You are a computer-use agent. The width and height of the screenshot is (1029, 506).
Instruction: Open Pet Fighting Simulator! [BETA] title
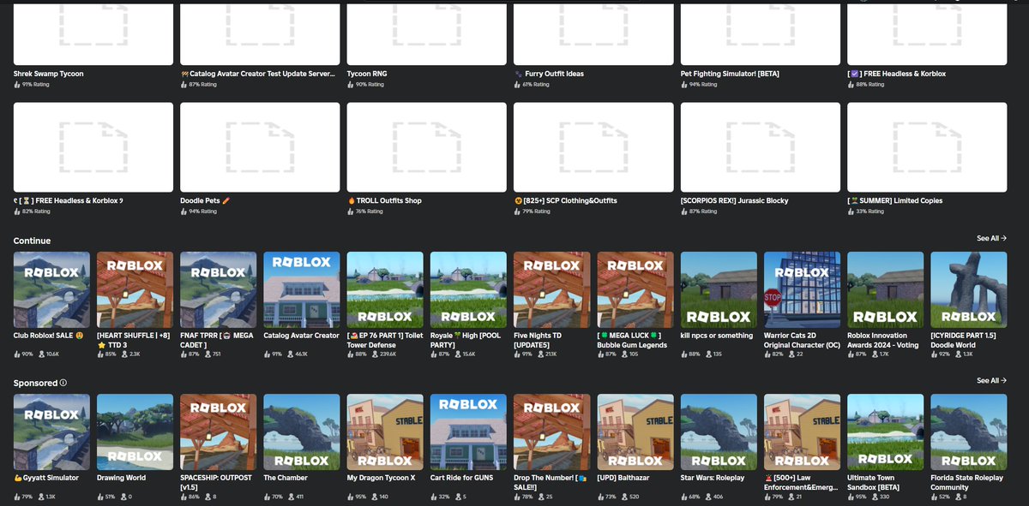[x=730, y=74]
